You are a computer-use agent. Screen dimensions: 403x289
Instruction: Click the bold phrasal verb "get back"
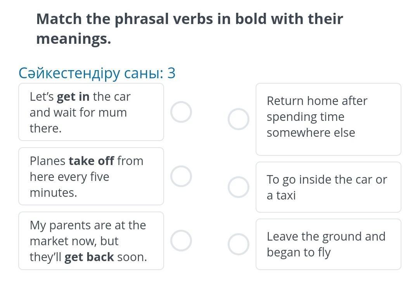coord(89,257)
